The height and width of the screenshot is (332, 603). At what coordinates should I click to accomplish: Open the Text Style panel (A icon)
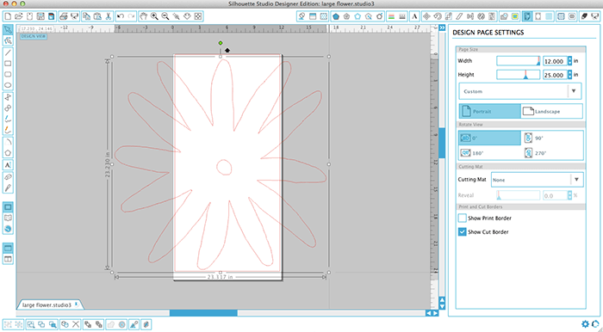pos(414,16)
